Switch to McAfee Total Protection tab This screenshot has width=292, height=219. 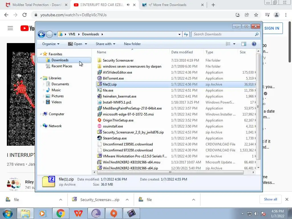37,5
